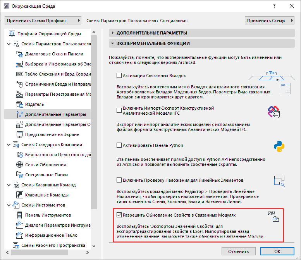This screenshot has width=301, height=260.
Task: Click the tree horizontal scrollbar thumb
Action: [x=40, y=252]
